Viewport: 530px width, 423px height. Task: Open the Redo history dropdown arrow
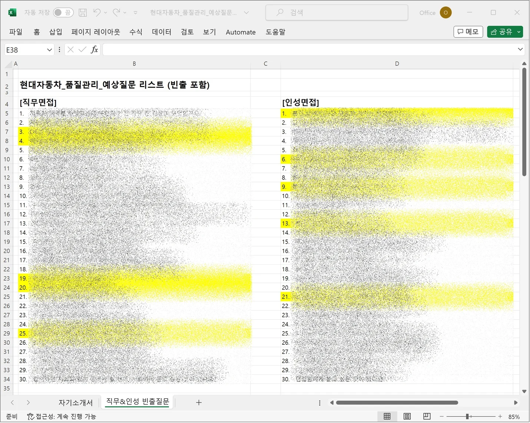point(125,13)
